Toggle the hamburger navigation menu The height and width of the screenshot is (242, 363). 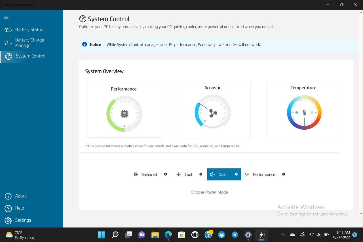click(6, 17)
